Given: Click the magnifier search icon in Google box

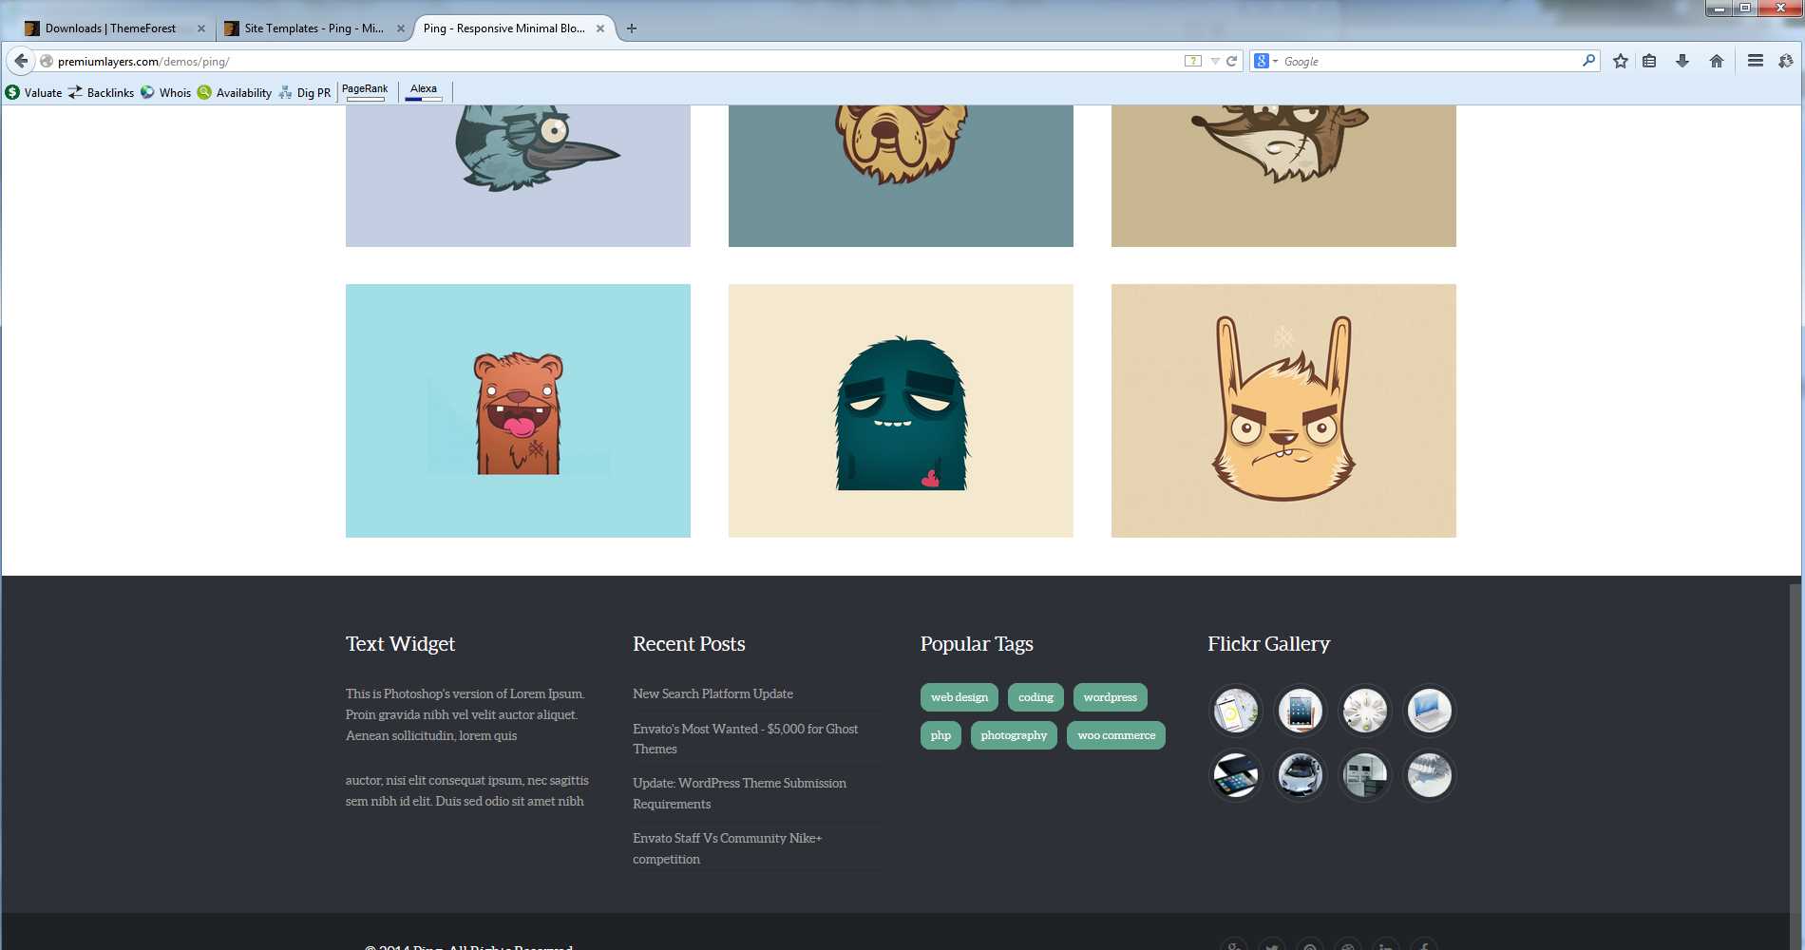Looking at the screenshot, I should pyautogui.click(x=1588, y=61).
